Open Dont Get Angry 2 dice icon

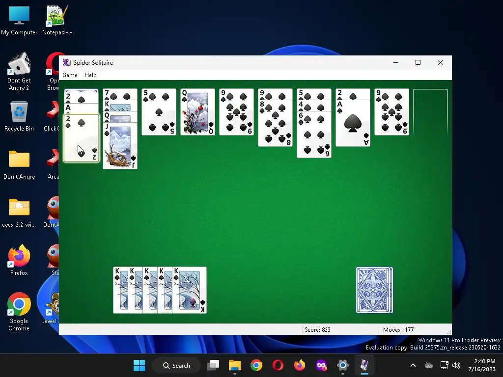[x=19, y=72]
